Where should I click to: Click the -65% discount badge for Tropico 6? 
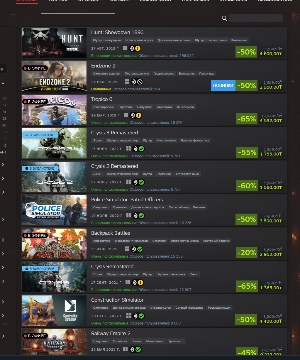[247, 119]
